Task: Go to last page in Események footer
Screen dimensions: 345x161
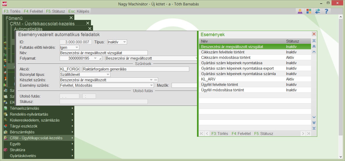Action: (x=308, y=133)
